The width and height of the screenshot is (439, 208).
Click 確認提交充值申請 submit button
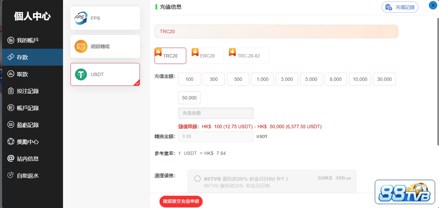pos(181,201)
